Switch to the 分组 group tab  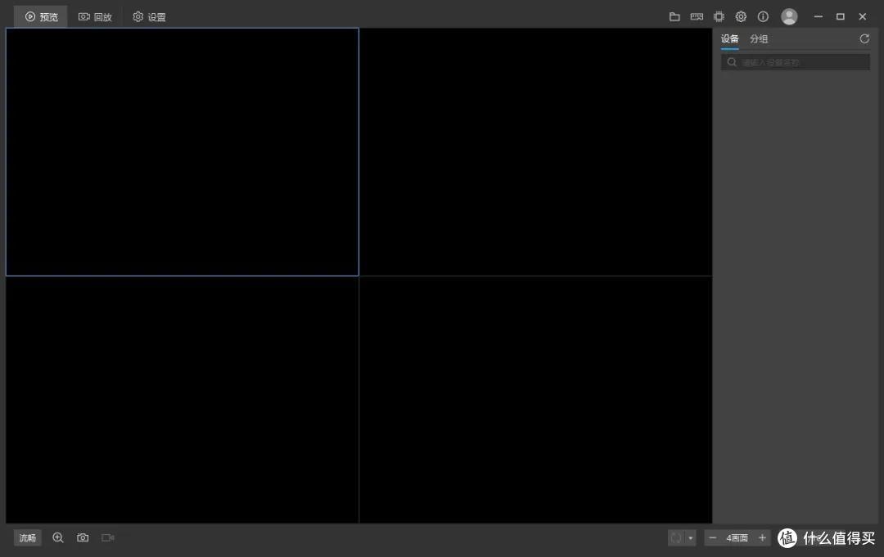coord(759,39)
